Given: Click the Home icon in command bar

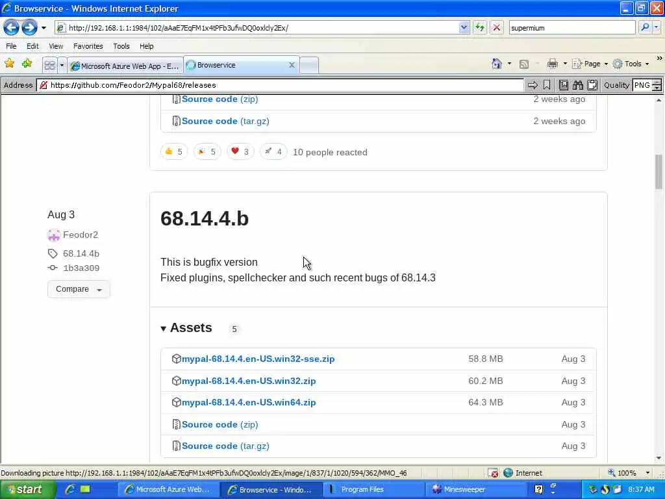Looking at the screenshot, I should click(x=497, y=64).
